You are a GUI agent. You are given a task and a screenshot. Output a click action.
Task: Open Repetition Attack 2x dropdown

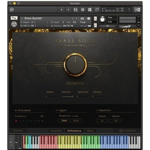(102, 121)
